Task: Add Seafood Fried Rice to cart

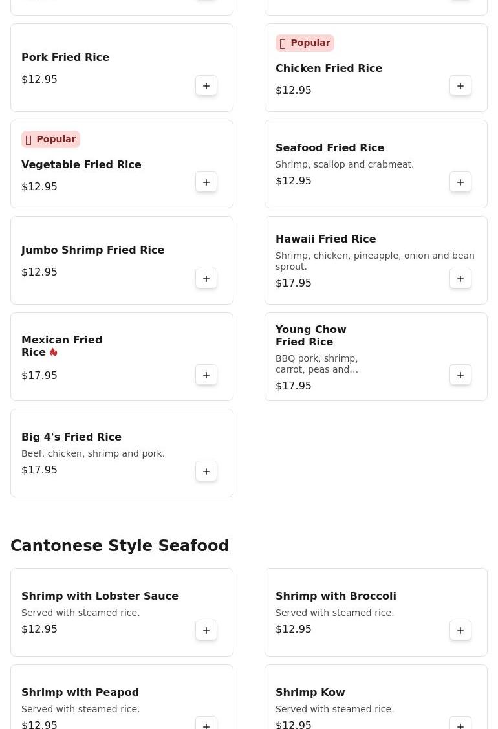Action: (x=460, y=182)
